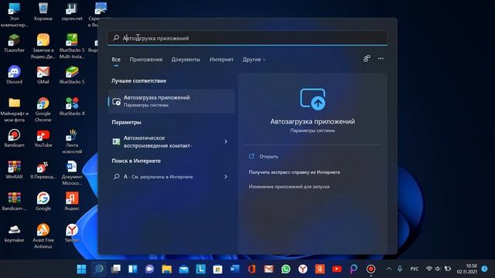Expand the Другие dropdown filter
Image resolution: width=495 pixels, height=278 pixels.
coord(254,59)
